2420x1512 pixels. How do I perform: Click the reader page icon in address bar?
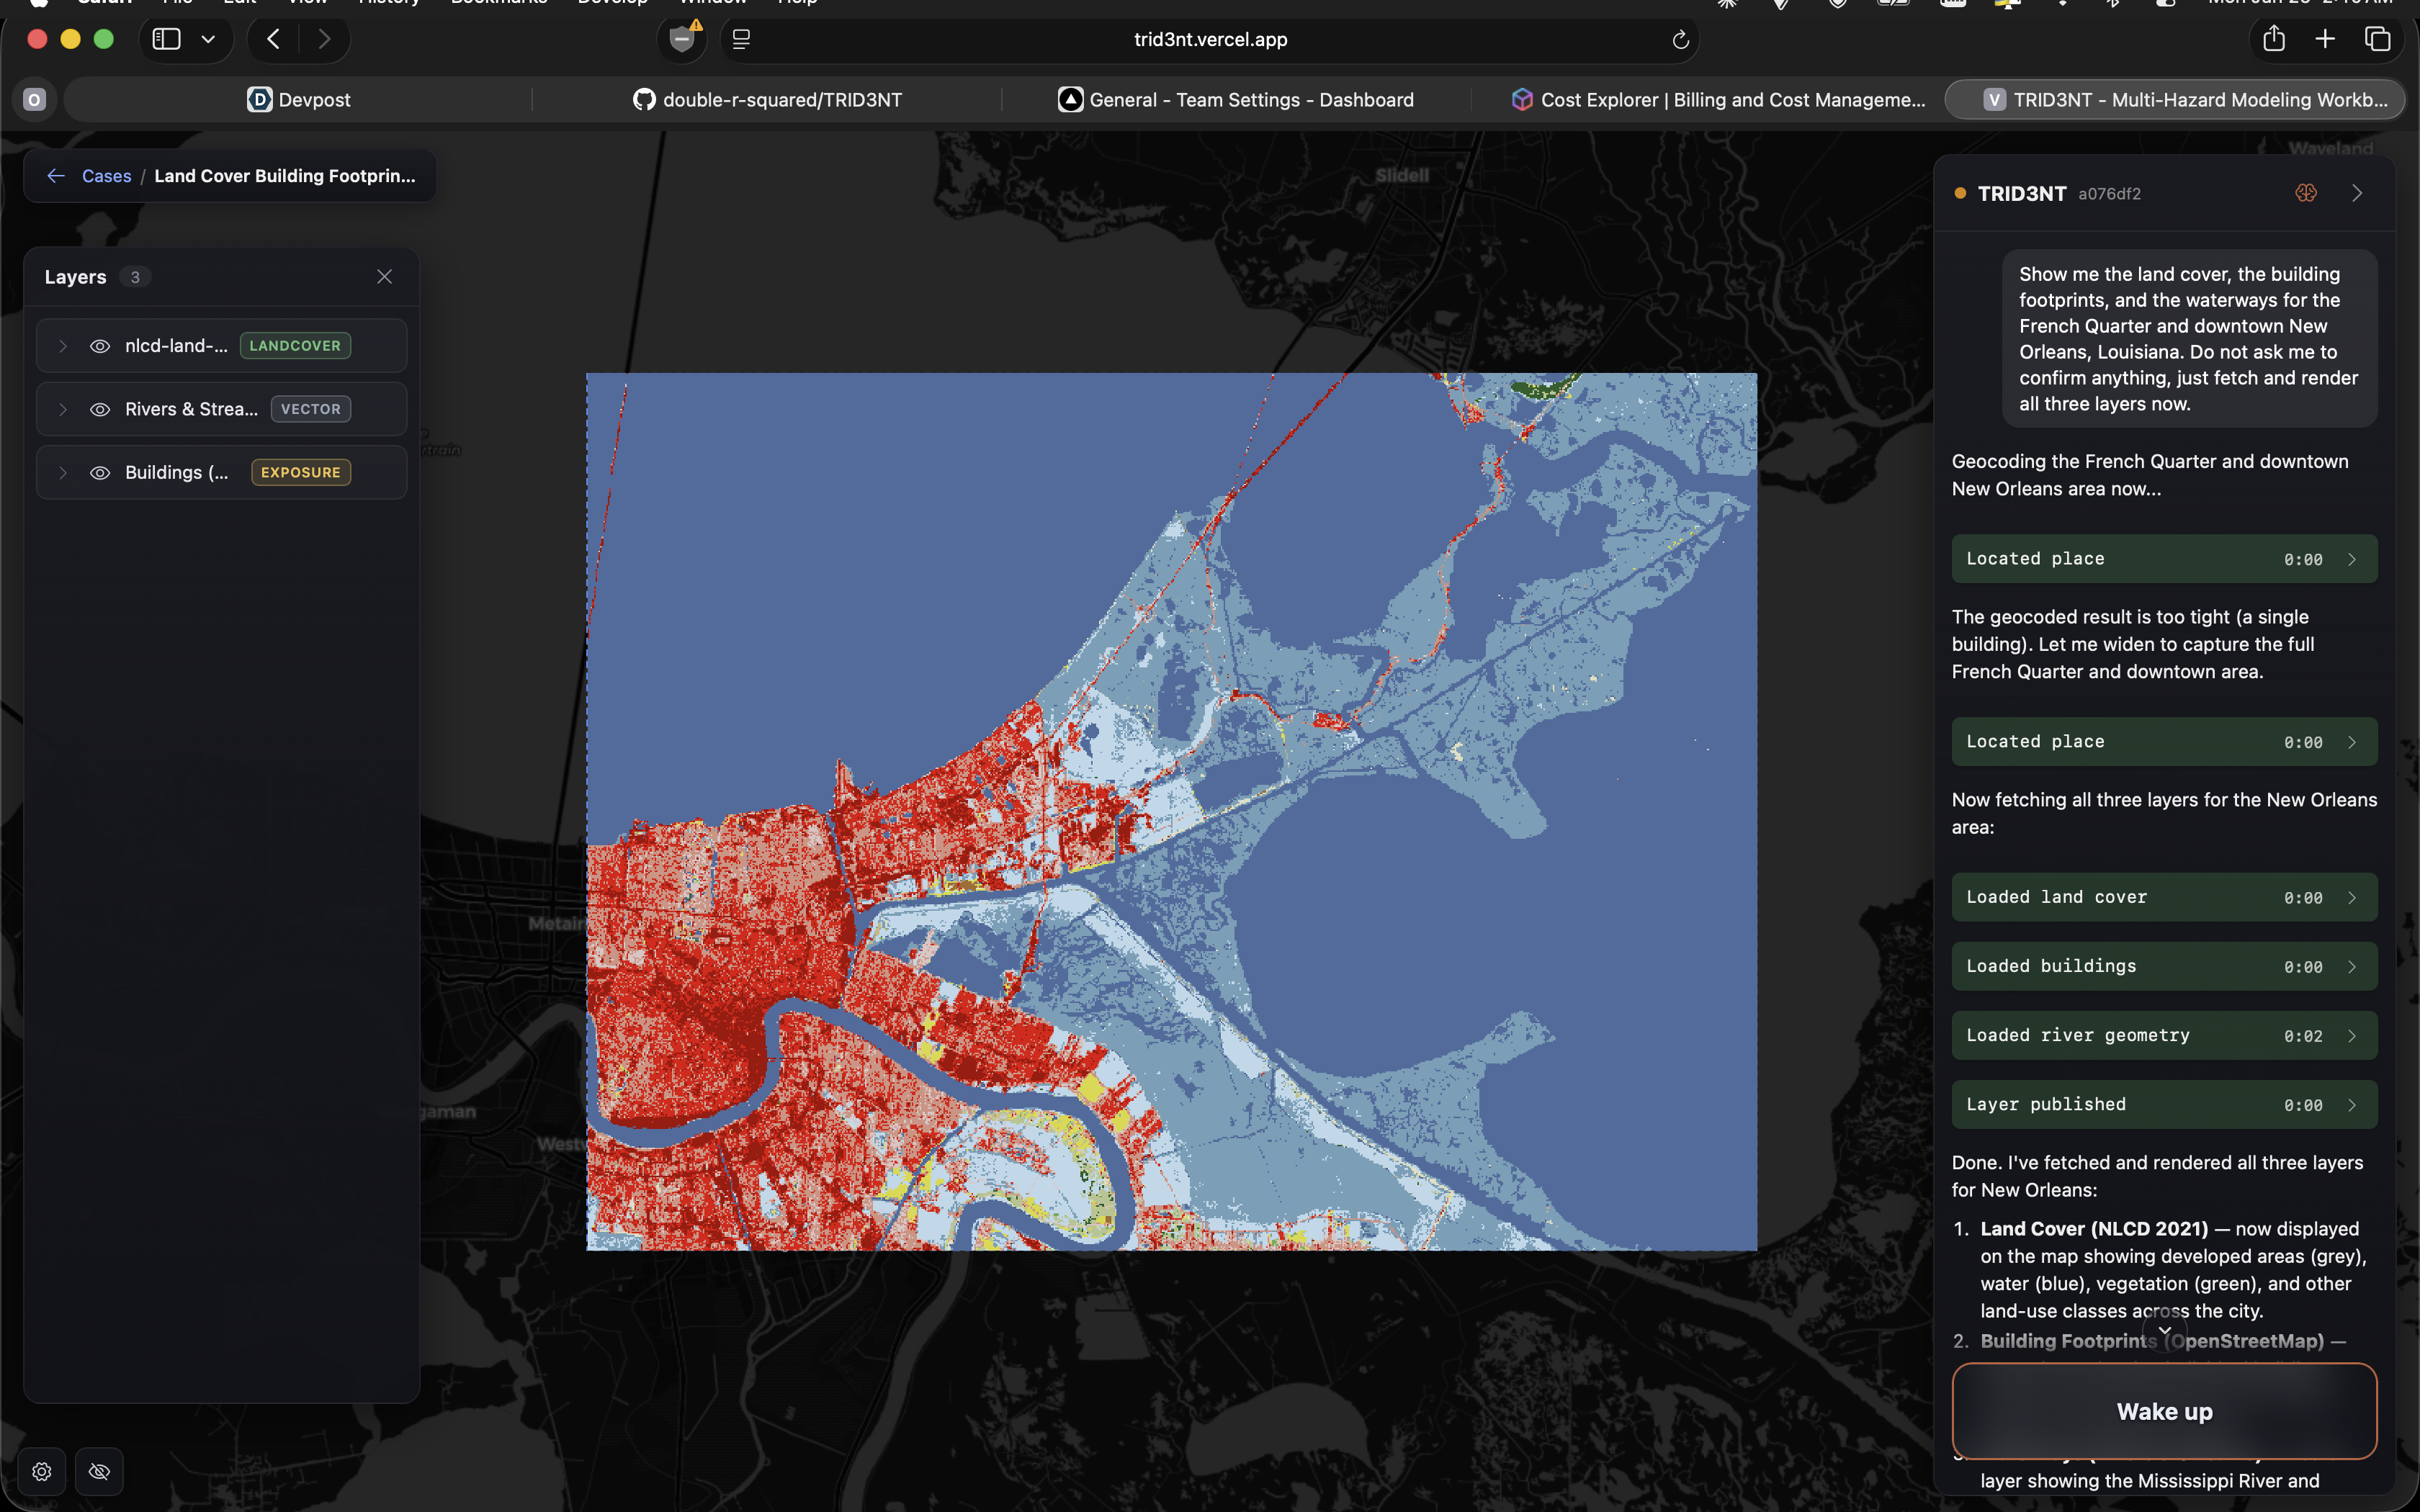[x=741, y=39]
